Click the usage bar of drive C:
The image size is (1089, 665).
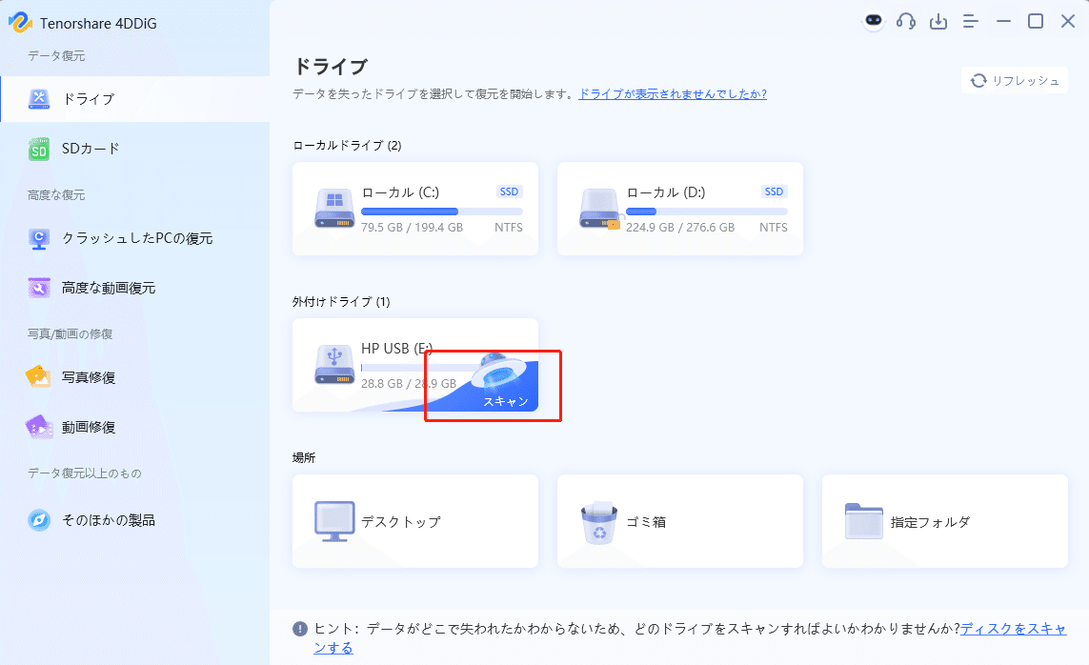pyautogui.click(x=442, y=211)
